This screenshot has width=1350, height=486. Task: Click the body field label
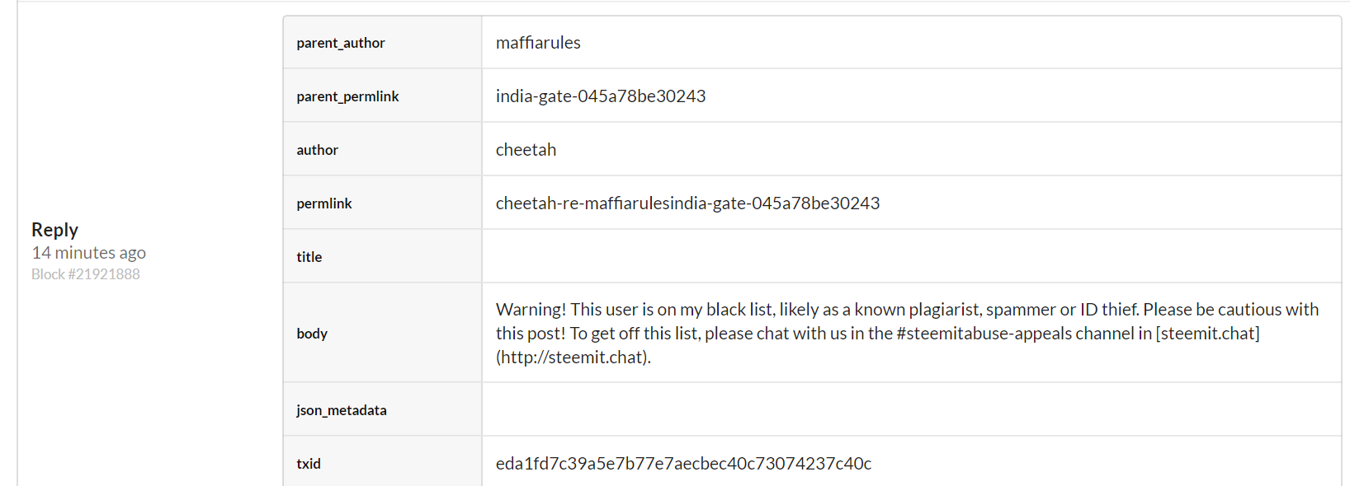click(x=312, y=334)
